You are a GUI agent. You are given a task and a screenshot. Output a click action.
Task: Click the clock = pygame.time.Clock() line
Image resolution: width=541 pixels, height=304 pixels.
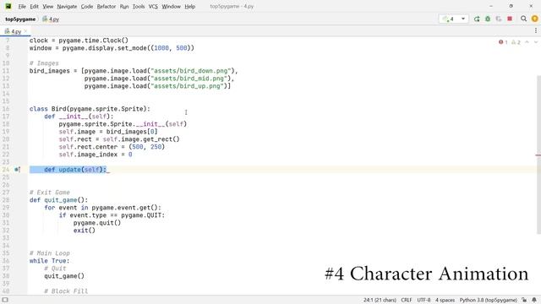coord(79,41)
